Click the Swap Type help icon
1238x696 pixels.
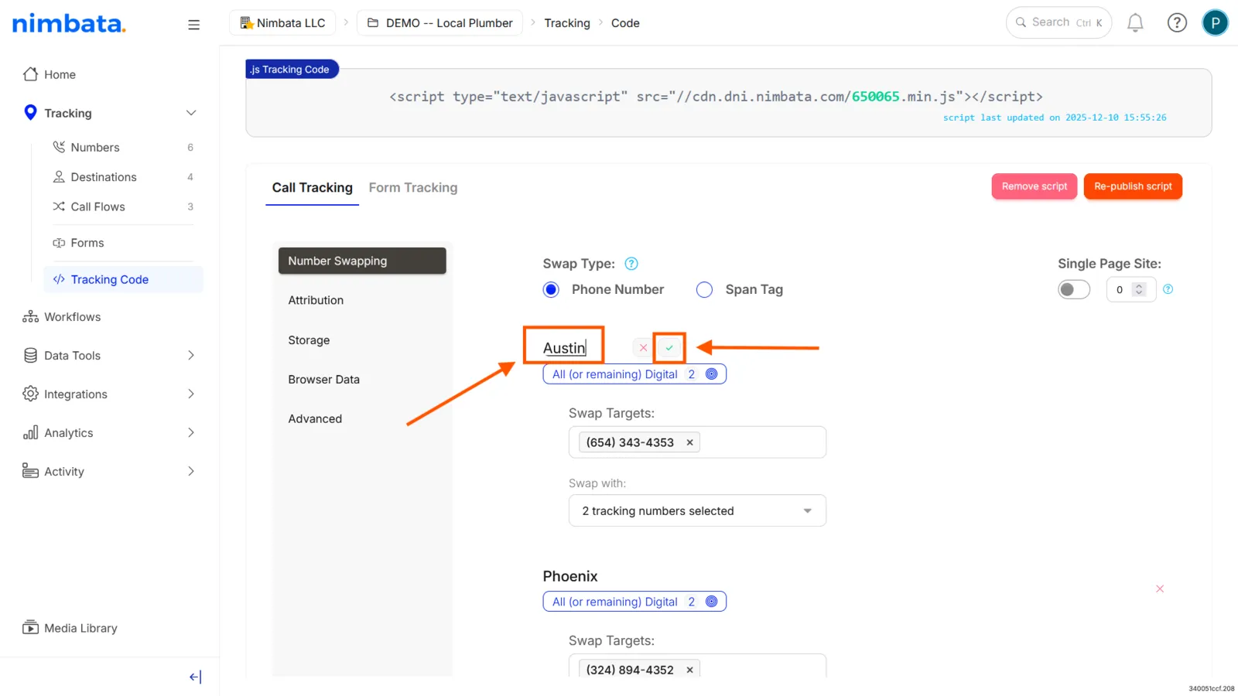(631, 264)
